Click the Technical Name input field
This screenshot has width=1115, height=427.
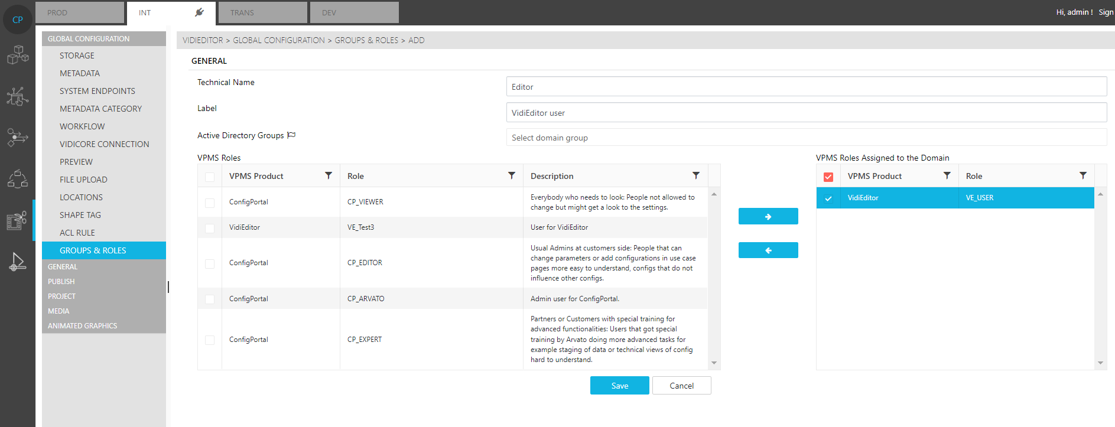(x=806, y=87)
